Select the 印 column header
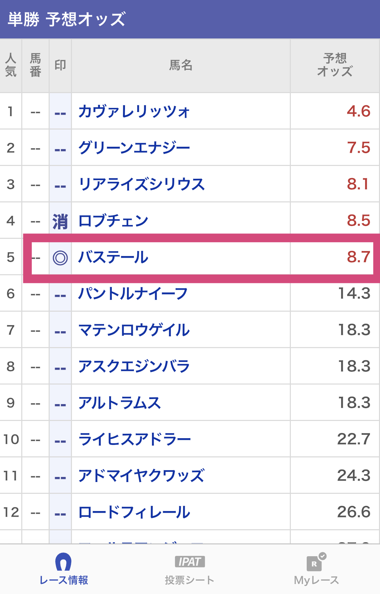 [60, 65]
